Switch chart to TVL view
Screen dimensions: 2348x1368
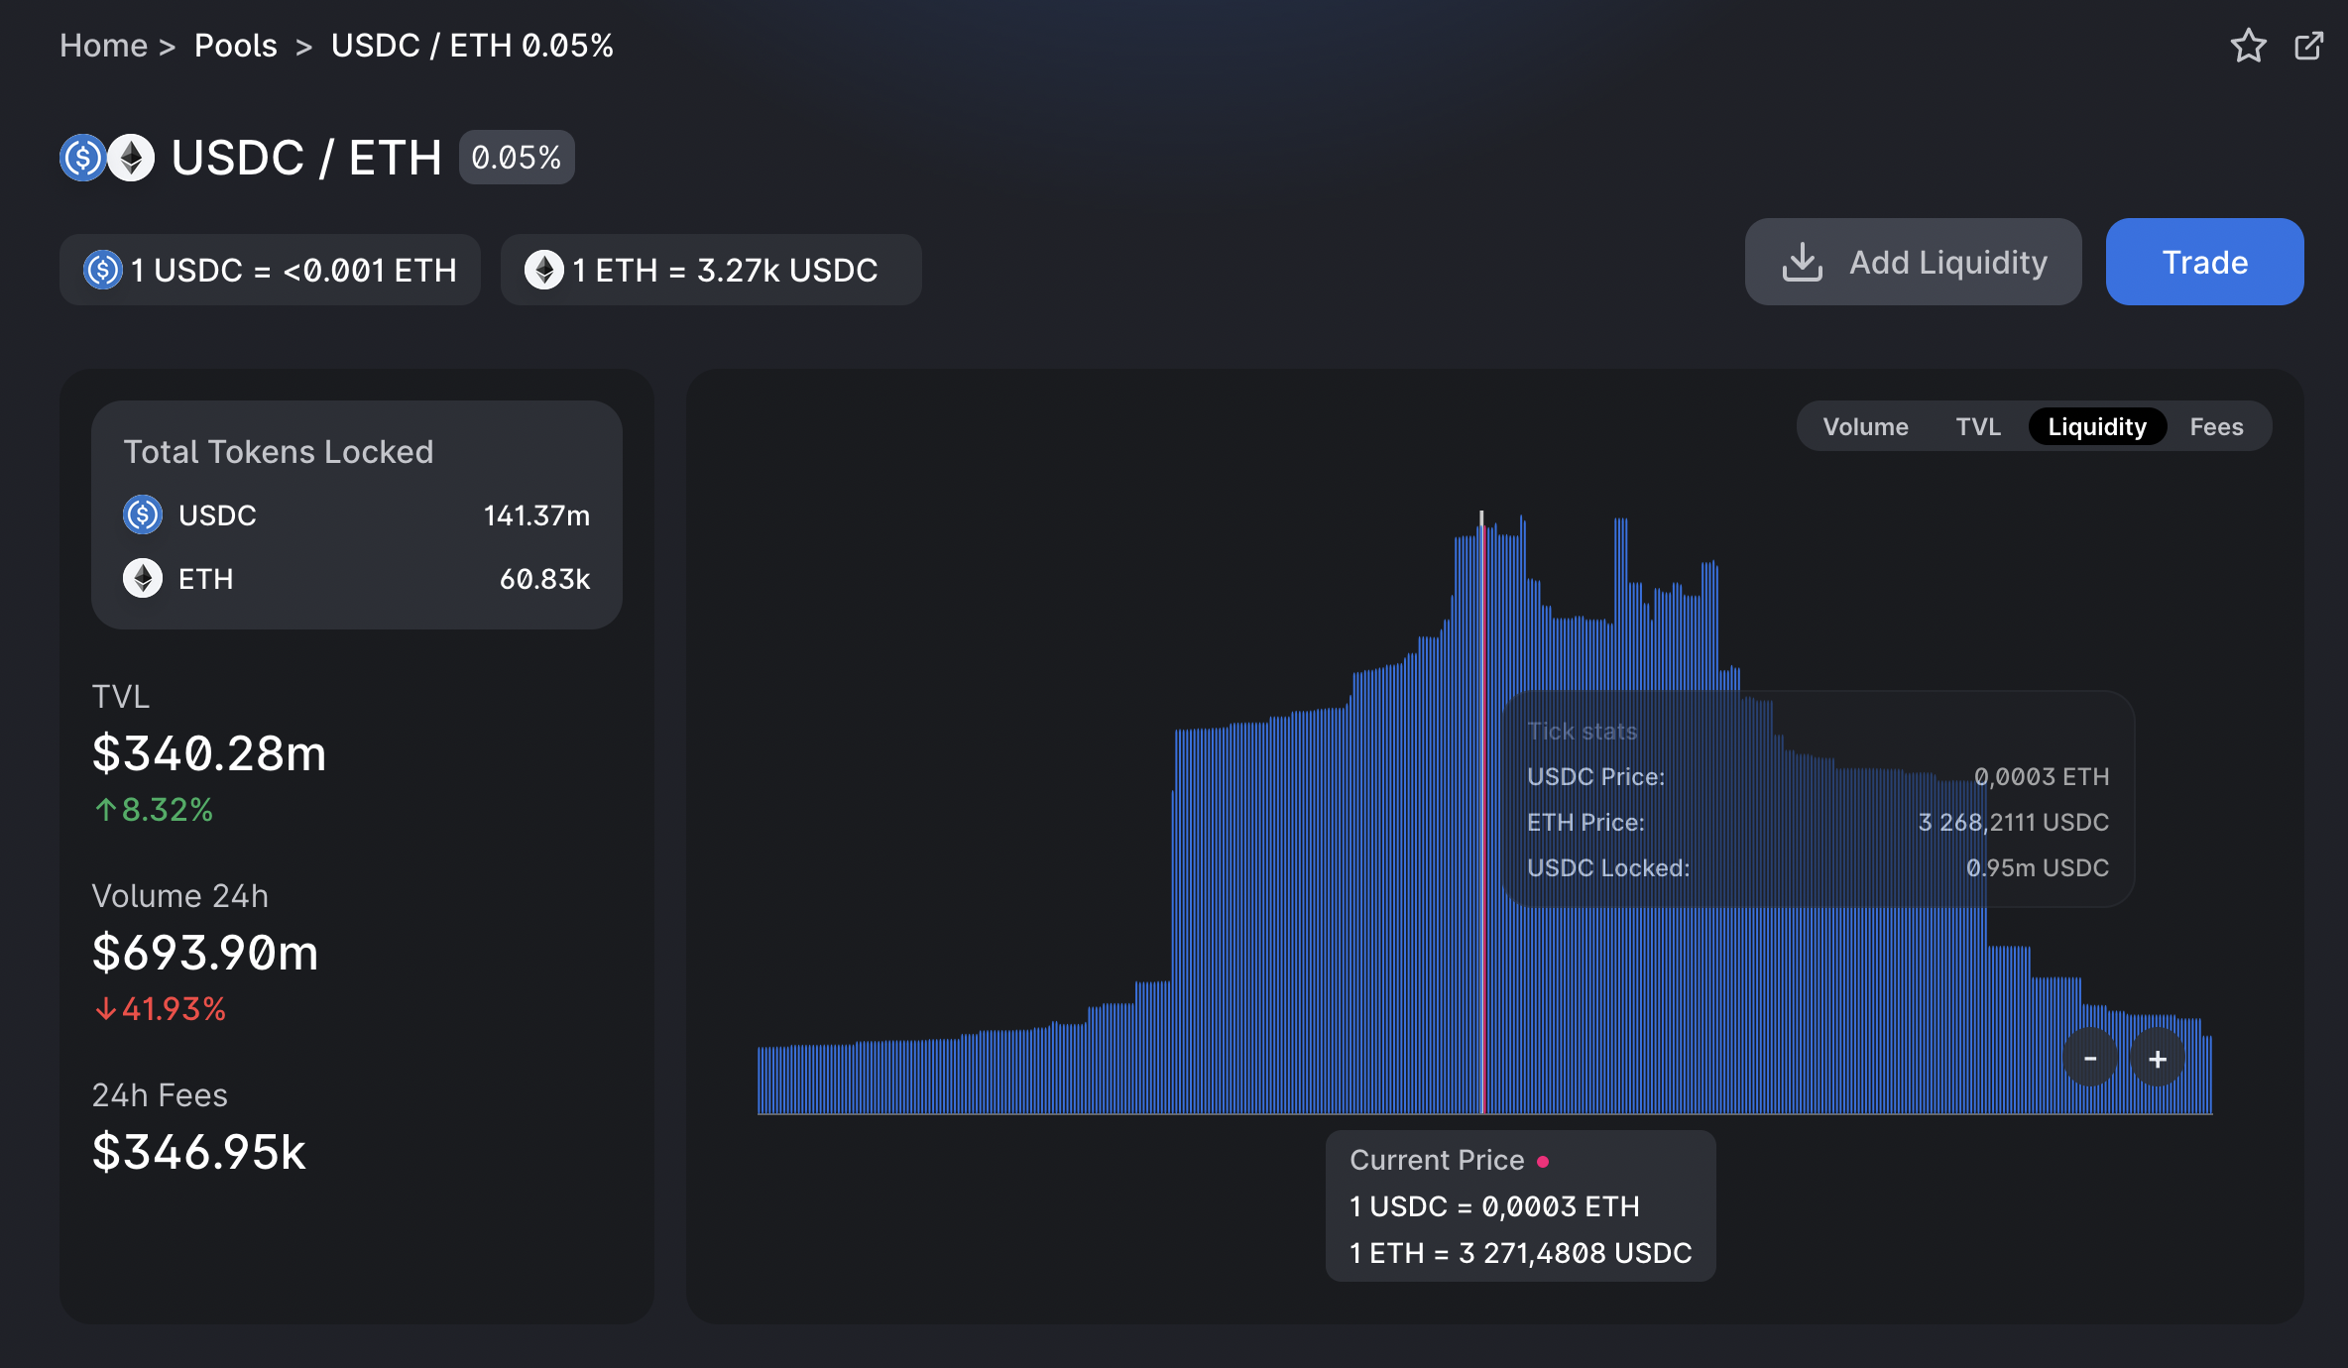click(1977, 426)
